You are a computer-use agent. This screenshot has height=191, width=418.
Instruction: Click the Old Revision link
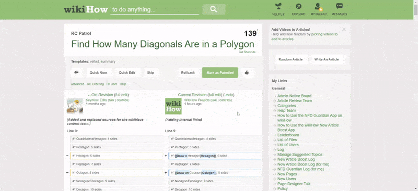coord(100,95)
